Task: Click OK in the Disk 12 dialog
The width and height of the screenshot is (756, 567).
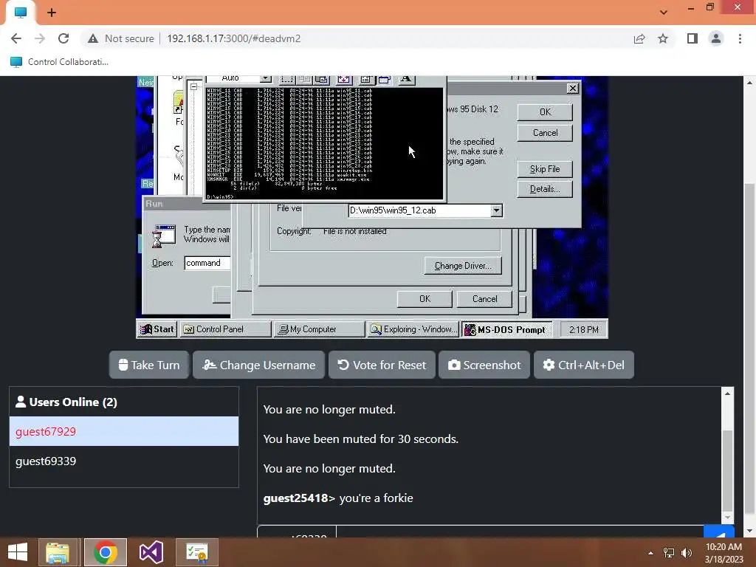Action: 545,112
